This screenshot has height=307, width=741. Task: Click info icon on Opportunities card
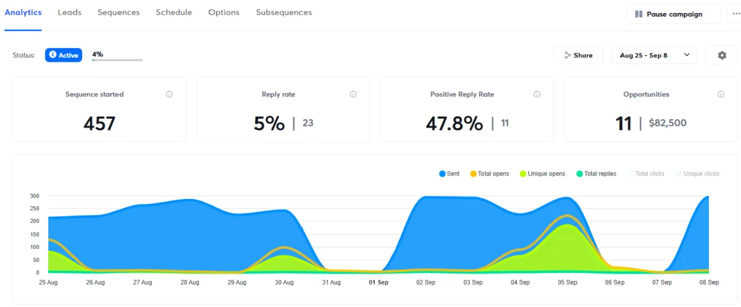pos(721,95)
